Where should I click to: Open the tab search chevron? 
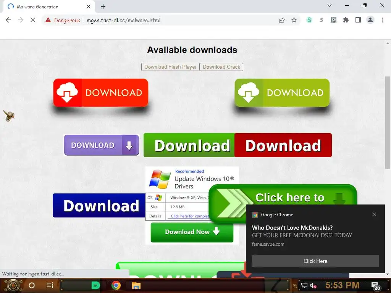point(330,5)
